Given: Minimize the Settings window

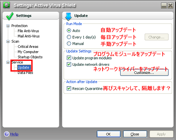Looking at the screenshot, I should coord(164,6).
